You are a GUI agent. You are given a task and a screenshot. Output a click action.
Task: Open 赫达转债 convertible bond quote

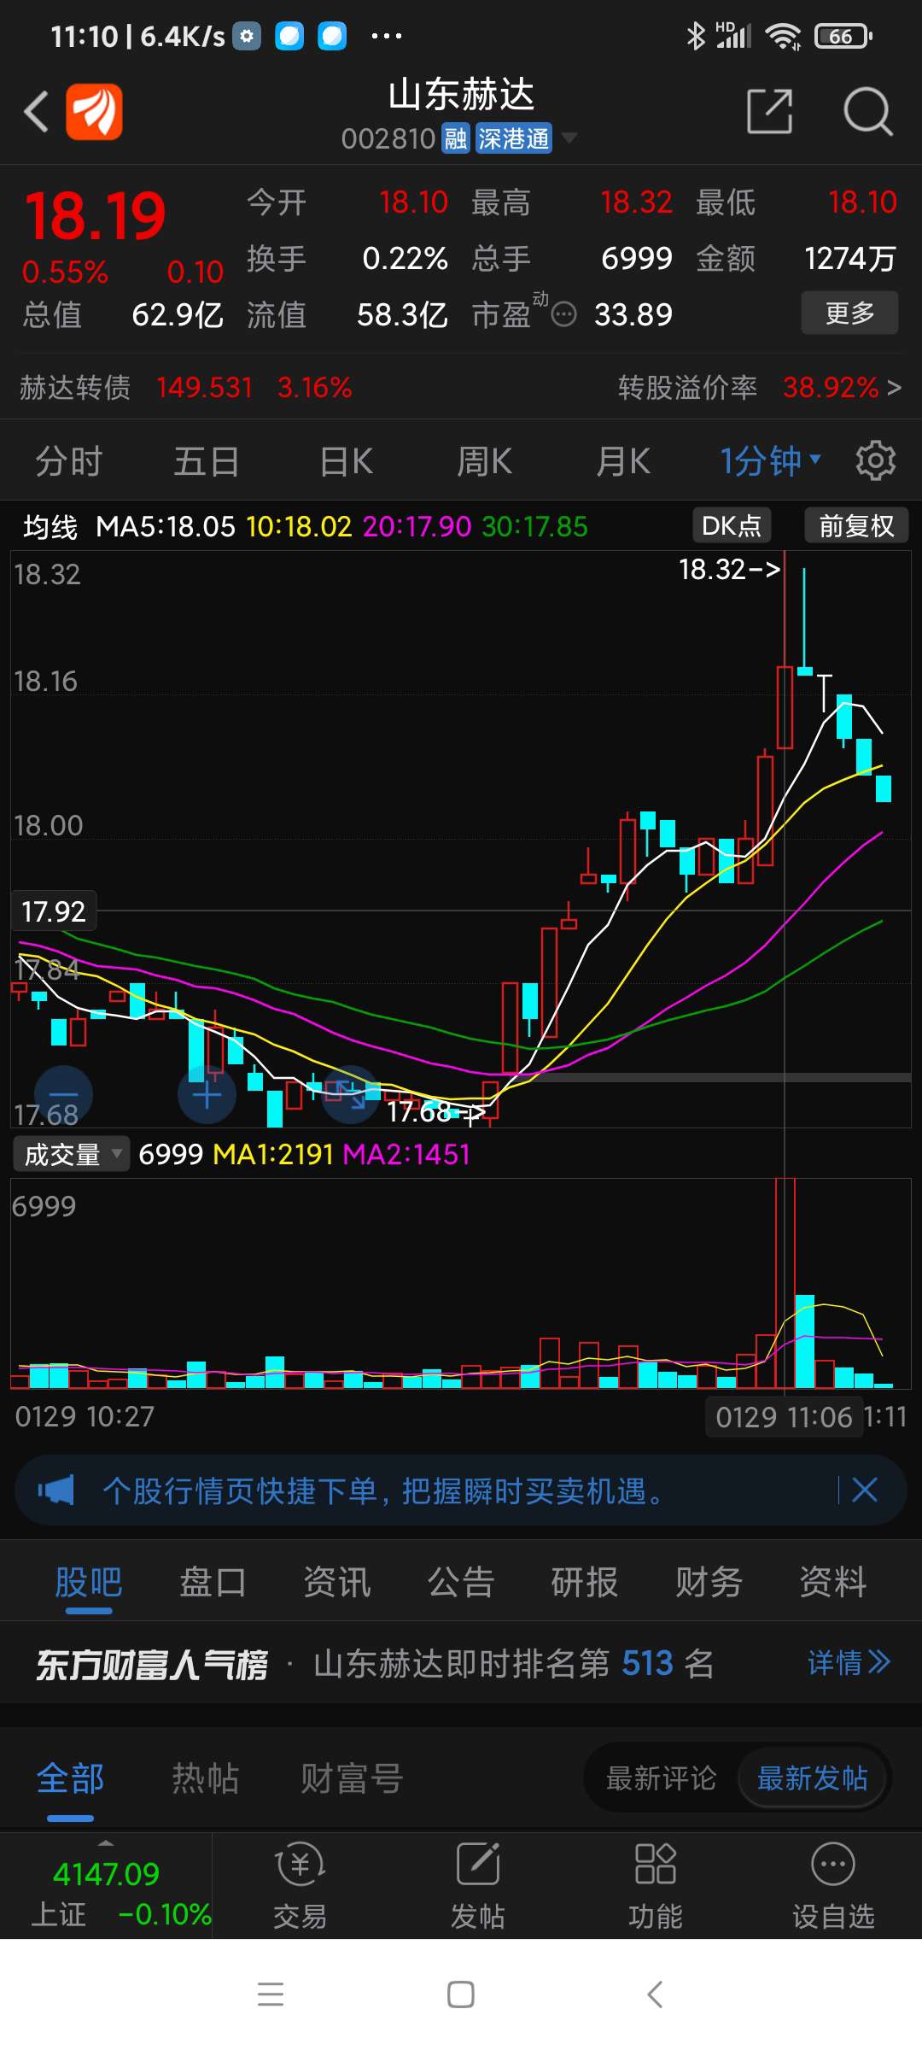185,388
